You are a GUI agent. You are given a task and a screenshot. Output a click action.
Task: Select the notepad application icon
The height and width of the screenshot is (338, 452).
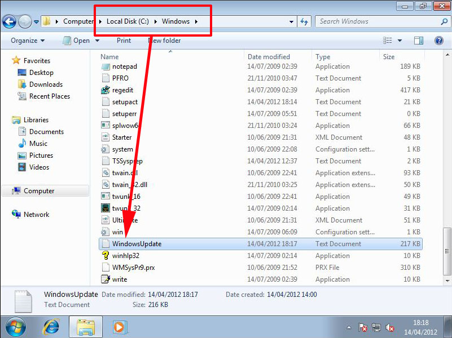tap(106, 66)
